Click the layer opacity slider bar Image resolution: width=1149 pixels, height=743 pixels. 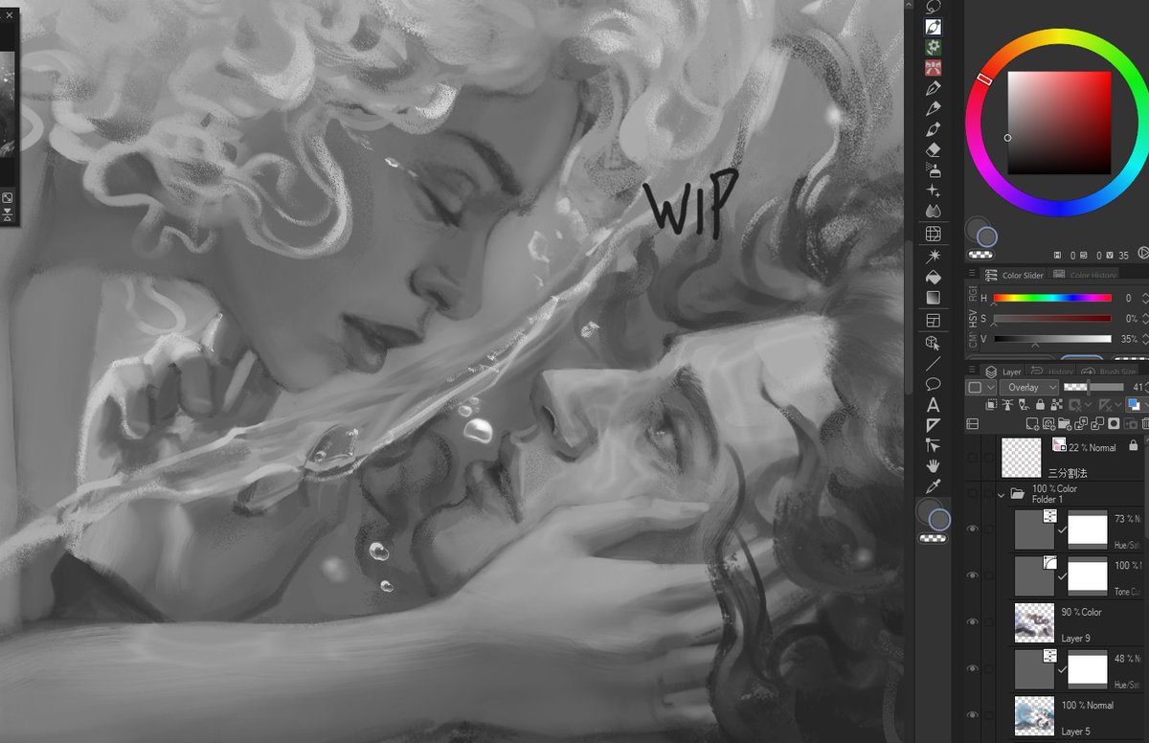(1094, 387)
